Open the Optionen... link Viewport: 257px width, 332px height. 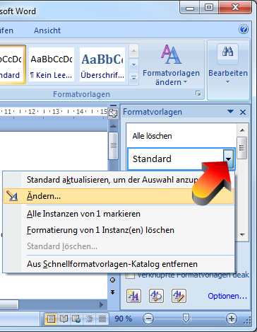(227, 296)
